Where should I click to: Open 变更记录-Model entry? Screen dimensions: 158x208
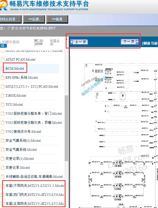[x=18, y=168]
